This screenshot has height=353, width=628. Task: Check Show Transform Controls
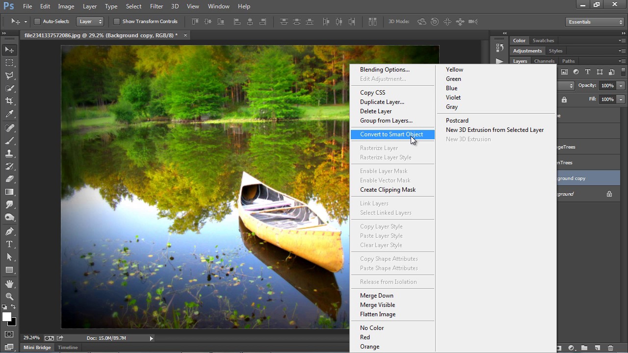(x=116, y=22)
